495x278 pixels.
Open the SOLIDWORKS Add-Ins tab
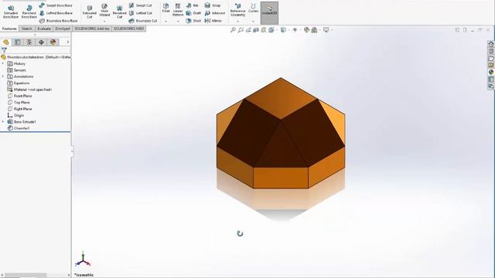pos(92,29)
